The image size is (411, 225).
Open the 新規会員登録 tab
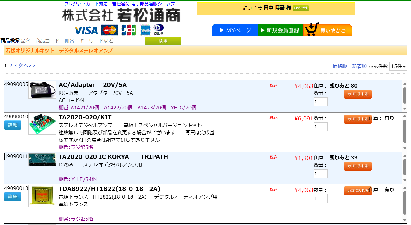click(280, 30)
